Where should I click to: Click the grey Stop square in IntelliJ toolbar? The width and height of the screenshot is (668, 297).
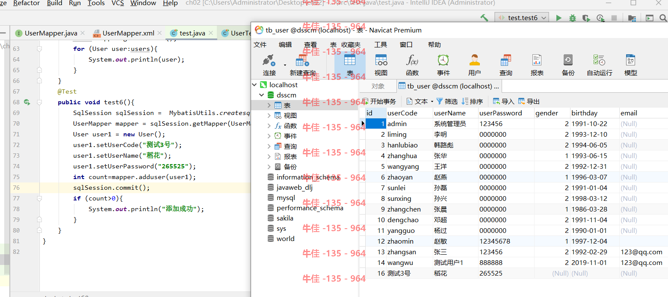point(614,18)
